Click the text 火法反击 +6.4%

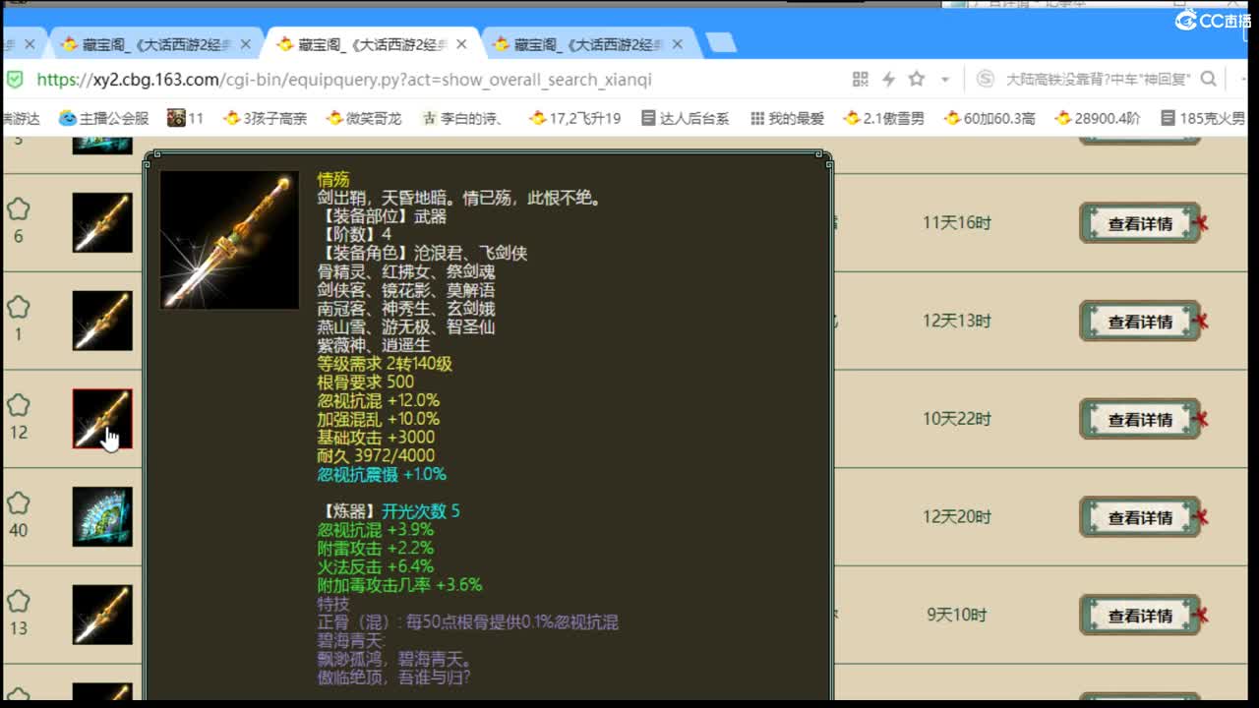point(375,566)
